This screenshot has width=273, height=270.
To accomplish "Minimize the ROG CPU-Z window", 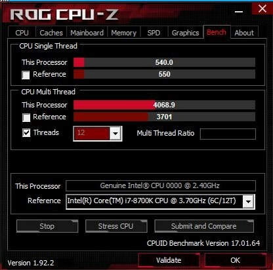I will click(x=239, y=10).
